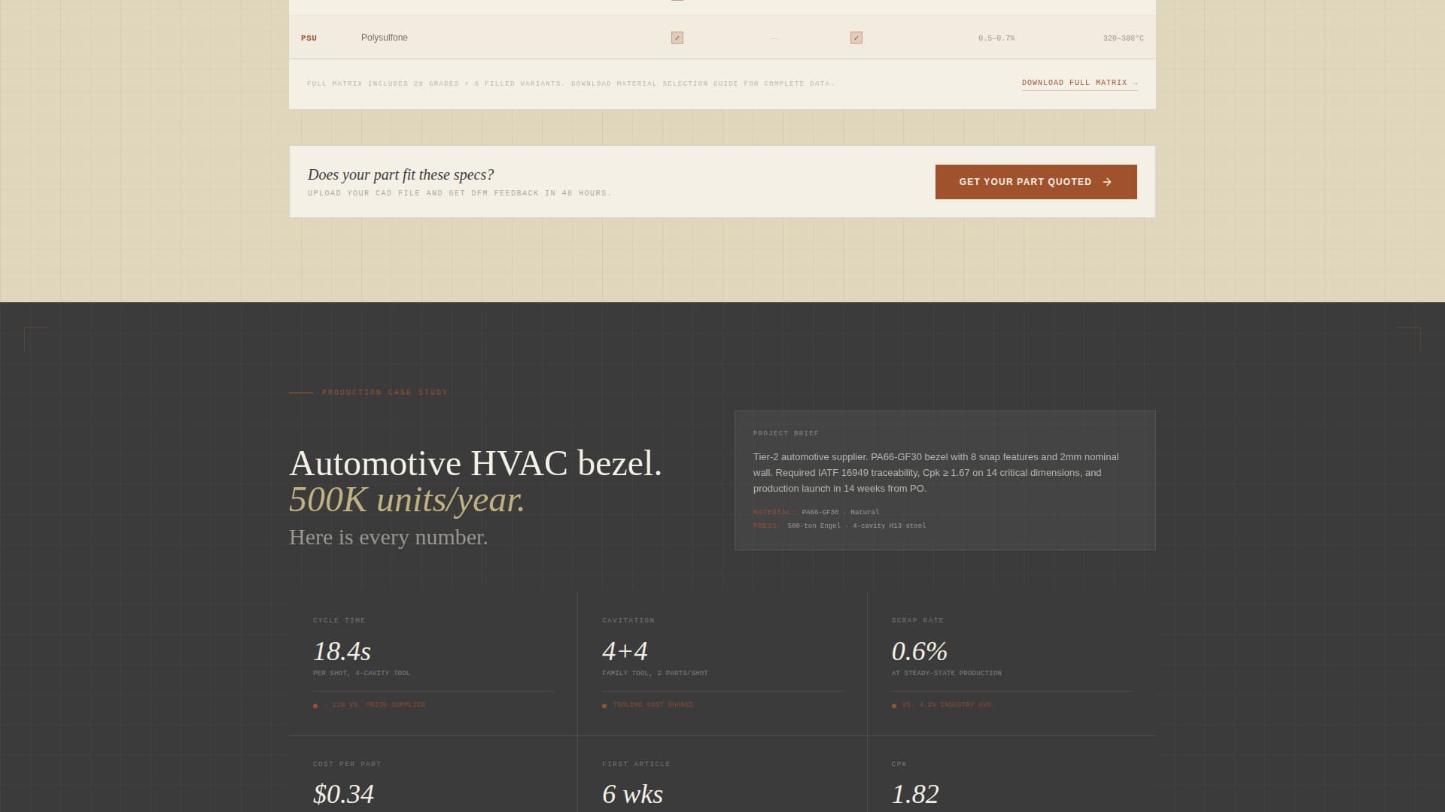Toggle the second checkmark in the Polysulfone row

point(856,37)
